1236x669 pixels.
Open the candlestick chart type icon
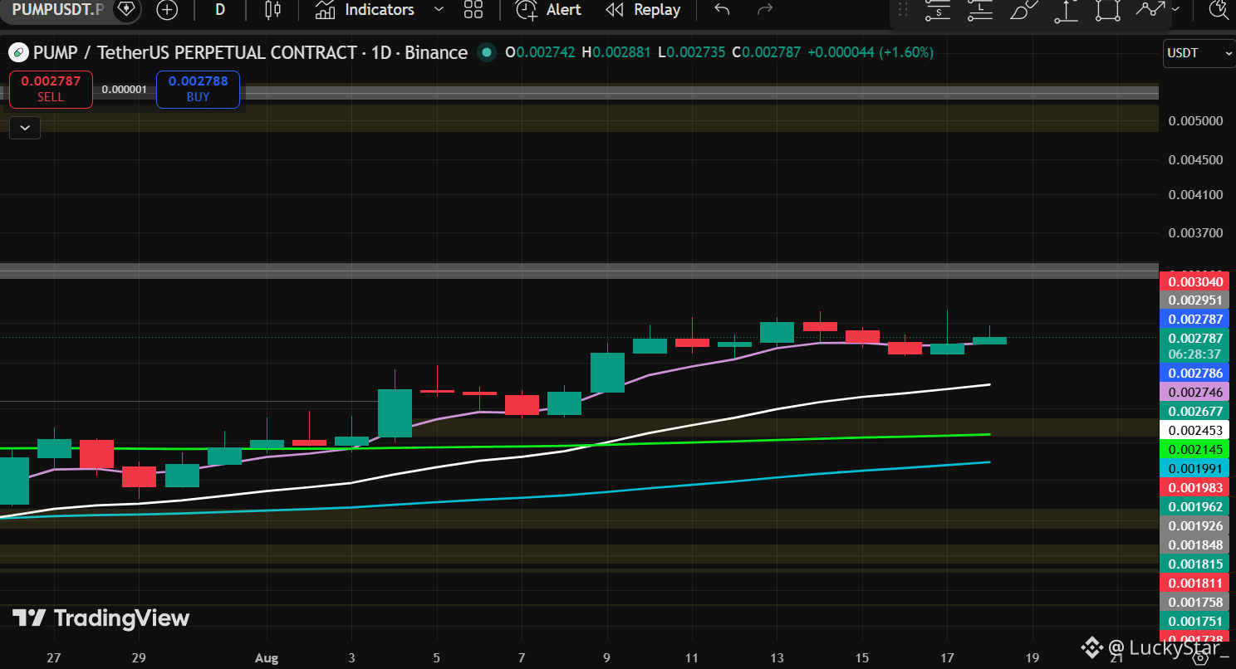point(272,10)
